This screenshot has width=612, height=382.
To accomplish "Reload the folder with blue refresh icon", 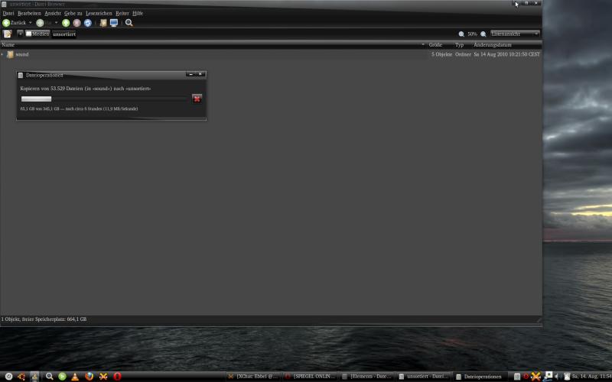I will coord(88,23).
